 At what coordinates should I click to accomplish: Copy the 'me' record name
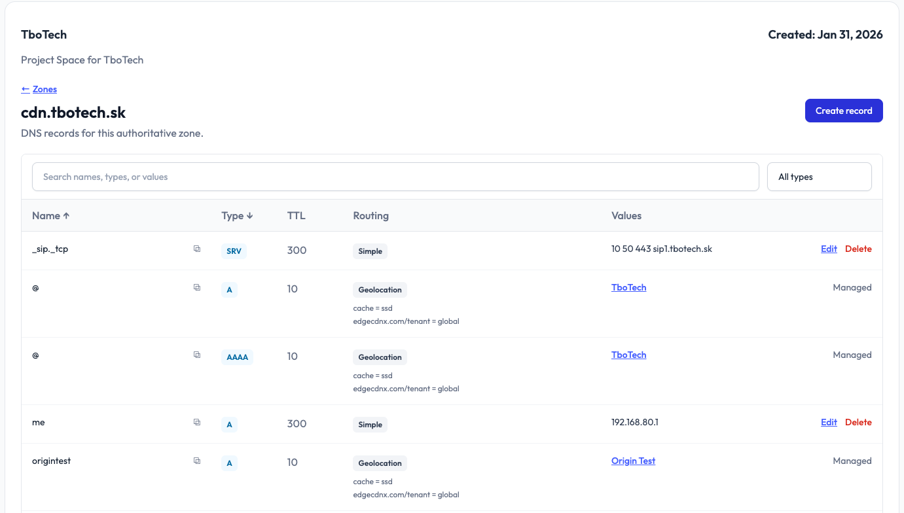pyautogui.click(x=197, y=422)
